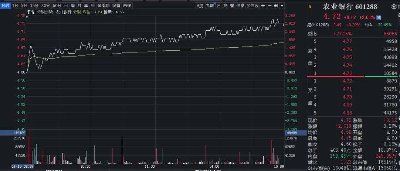Image resolution: width=400 pixels, height=171 pixels.
Task: Switch to the 1分 period tab
Action: [x=15, y=5]
